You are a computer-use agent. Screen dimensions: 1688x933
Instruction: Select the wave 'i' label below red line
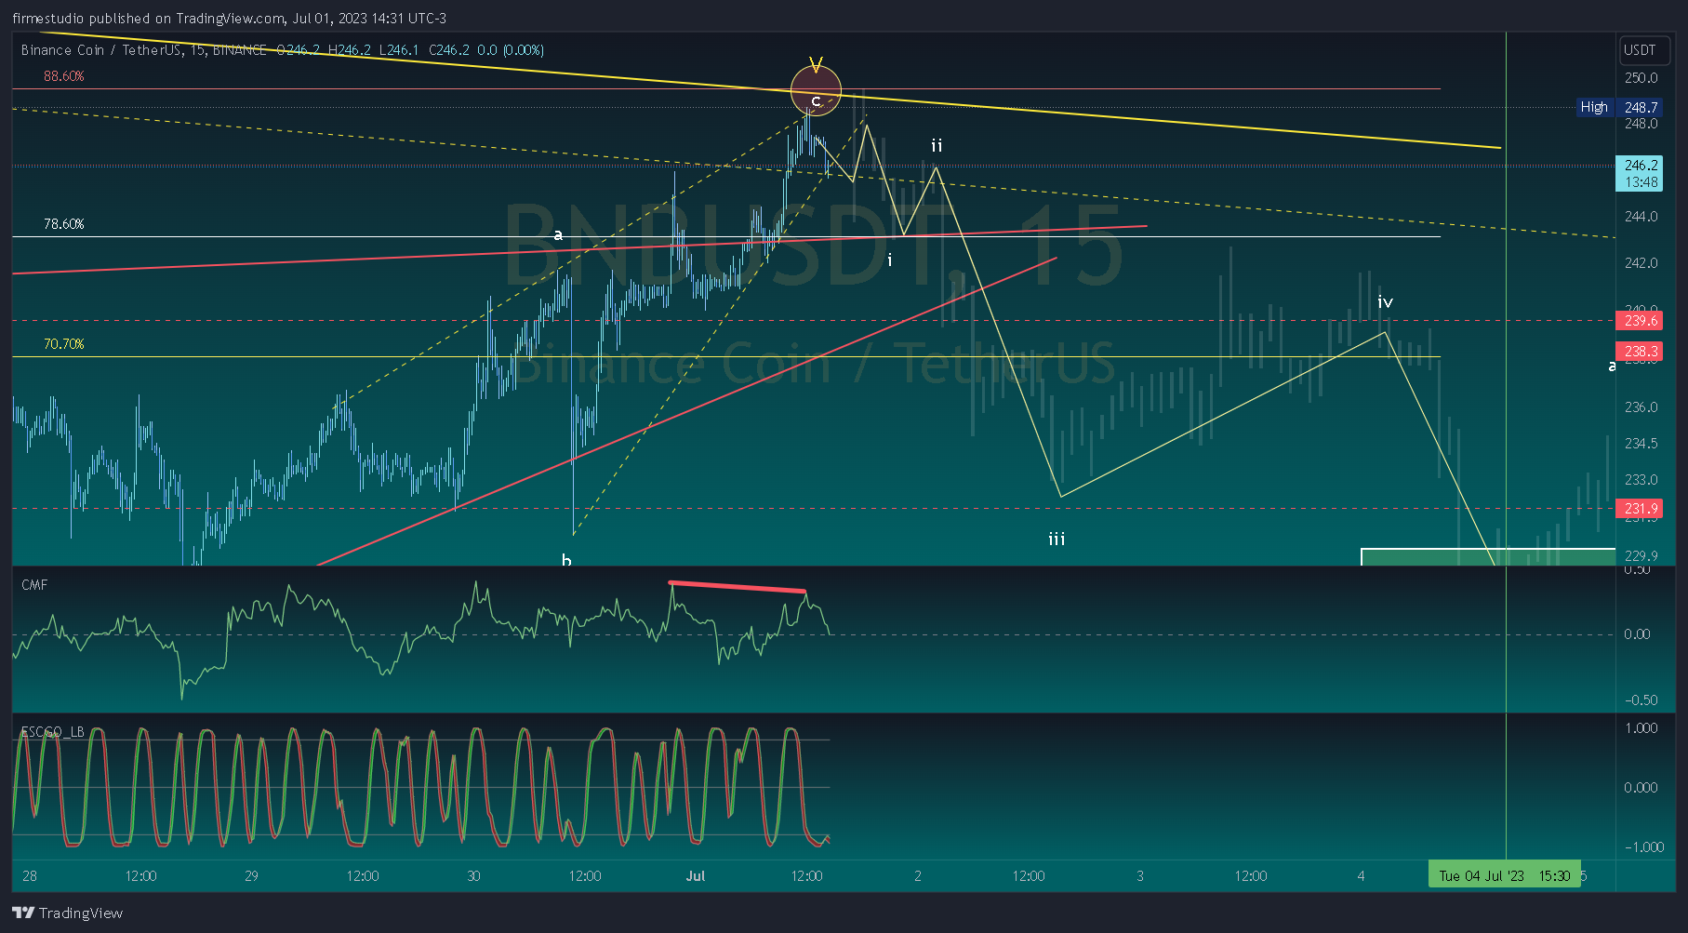890,260
